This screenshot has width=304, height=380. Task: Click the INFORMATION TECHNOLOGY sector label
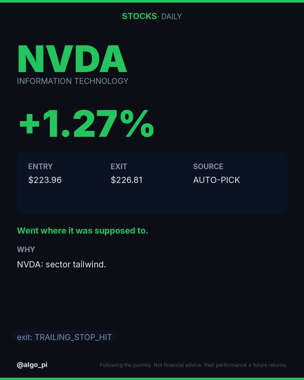pos(73,81)
